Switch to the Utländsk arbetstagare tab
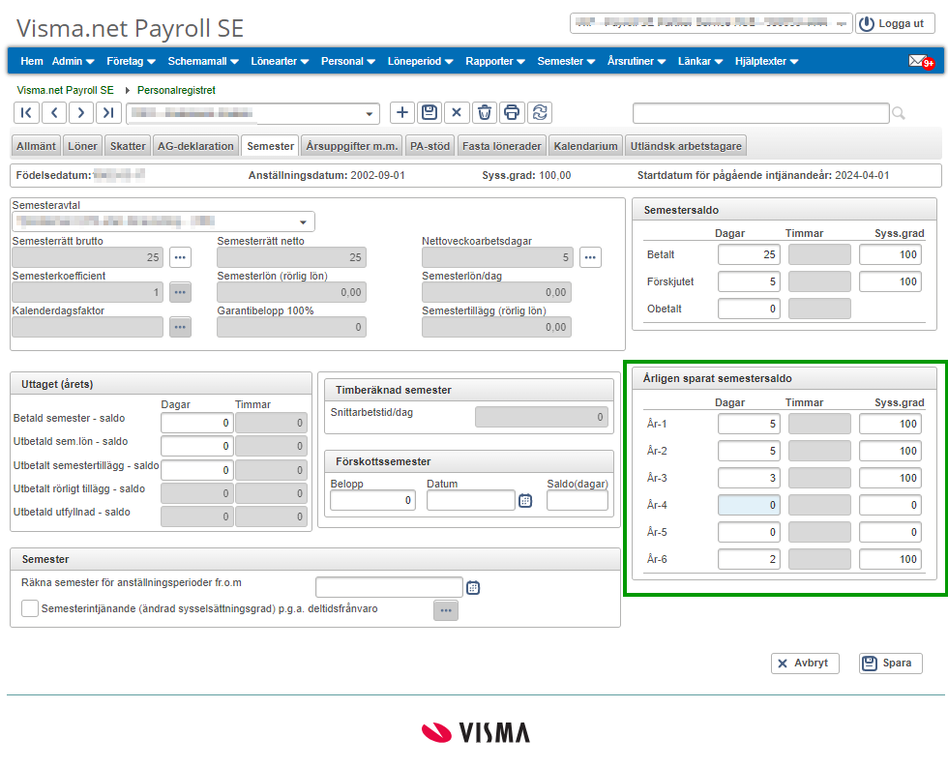The image size is (948, 767). (x=686, y=146)
